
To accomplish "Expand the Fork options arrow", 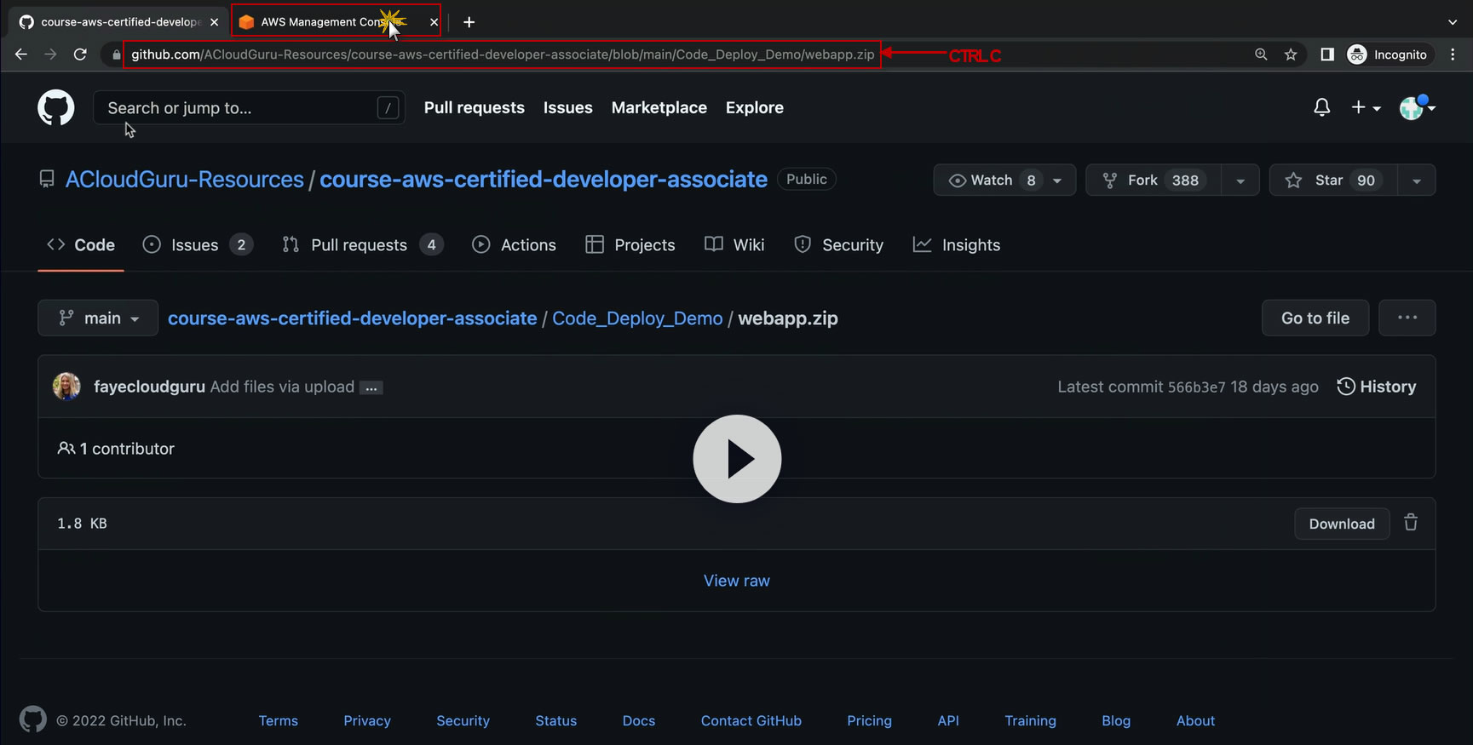I will tap(1240, 181).
